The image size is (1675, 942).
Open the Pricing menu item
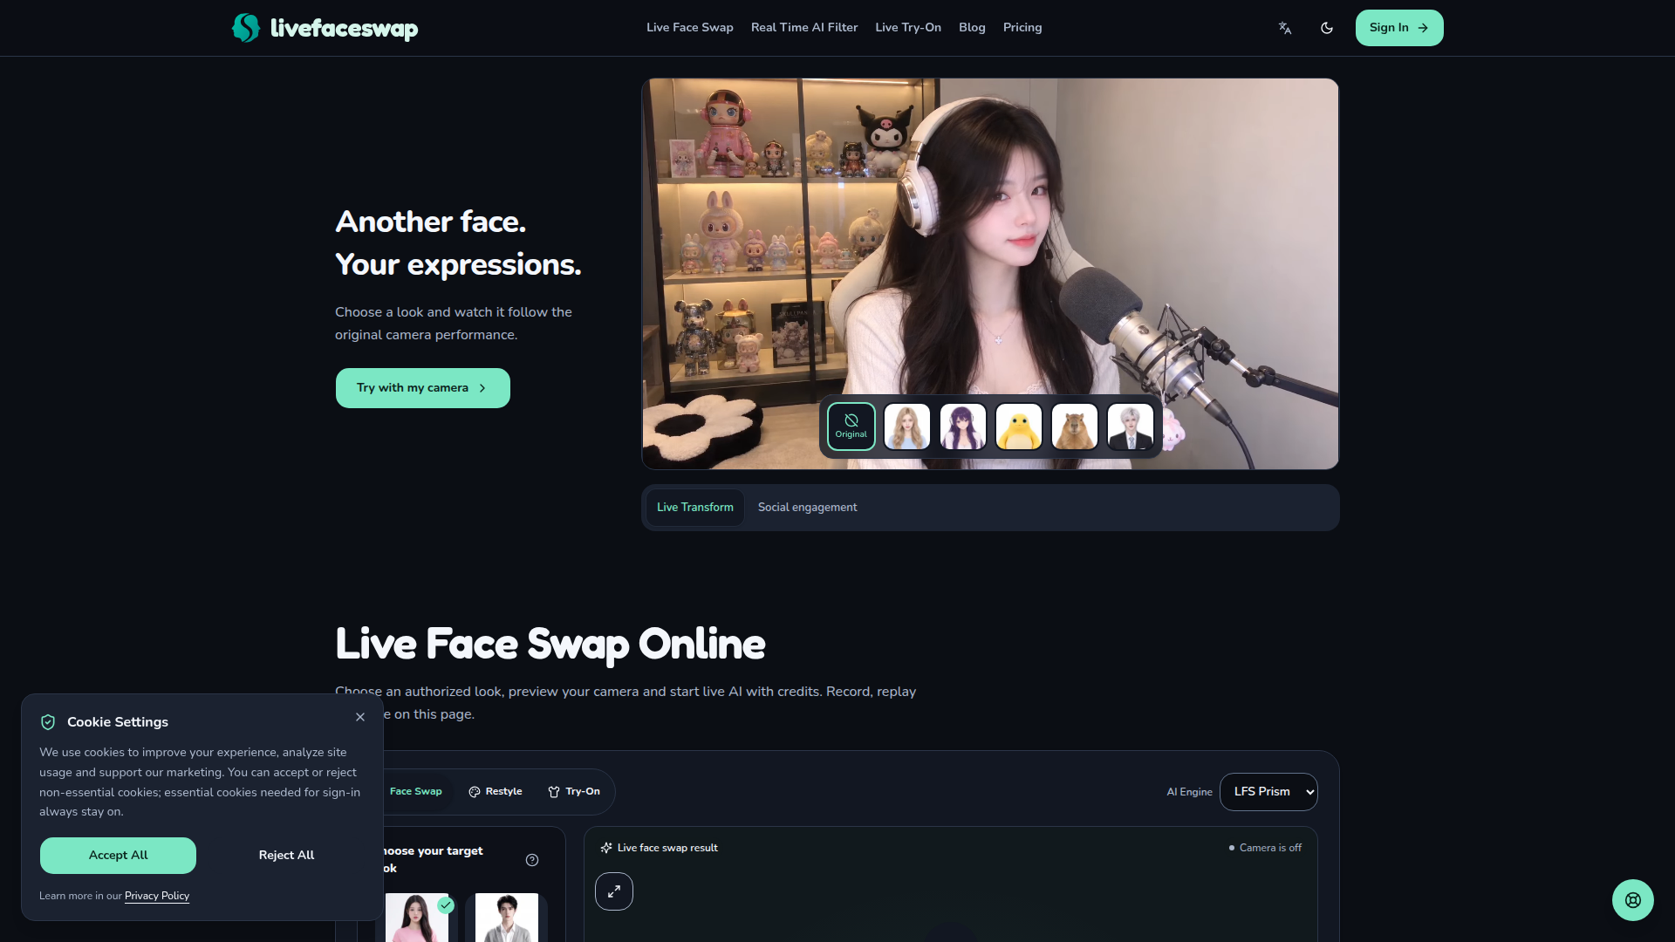1022,28
